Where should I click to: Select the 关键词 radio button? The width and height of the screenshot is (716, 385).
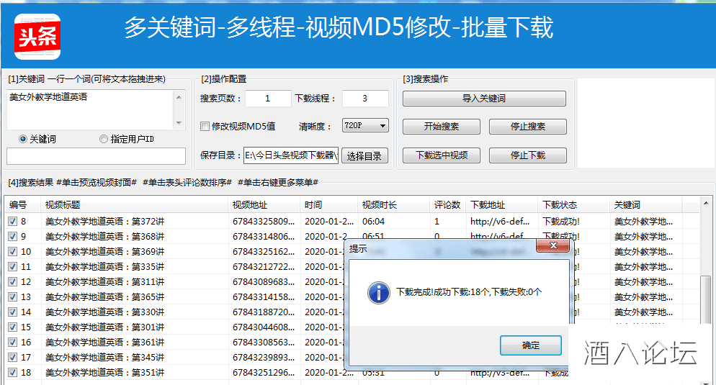[x=23, y=139]
